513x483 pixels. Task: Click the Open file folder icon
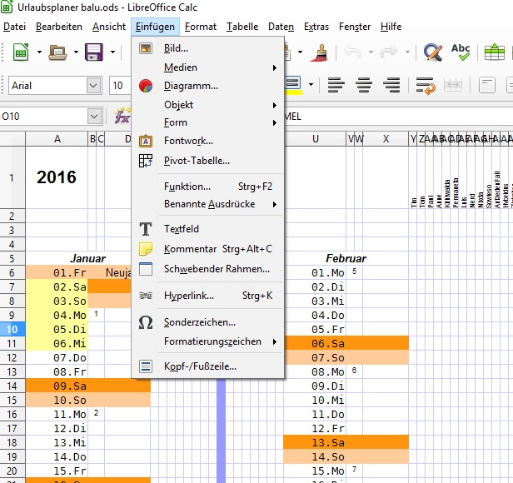pos(57,52)
